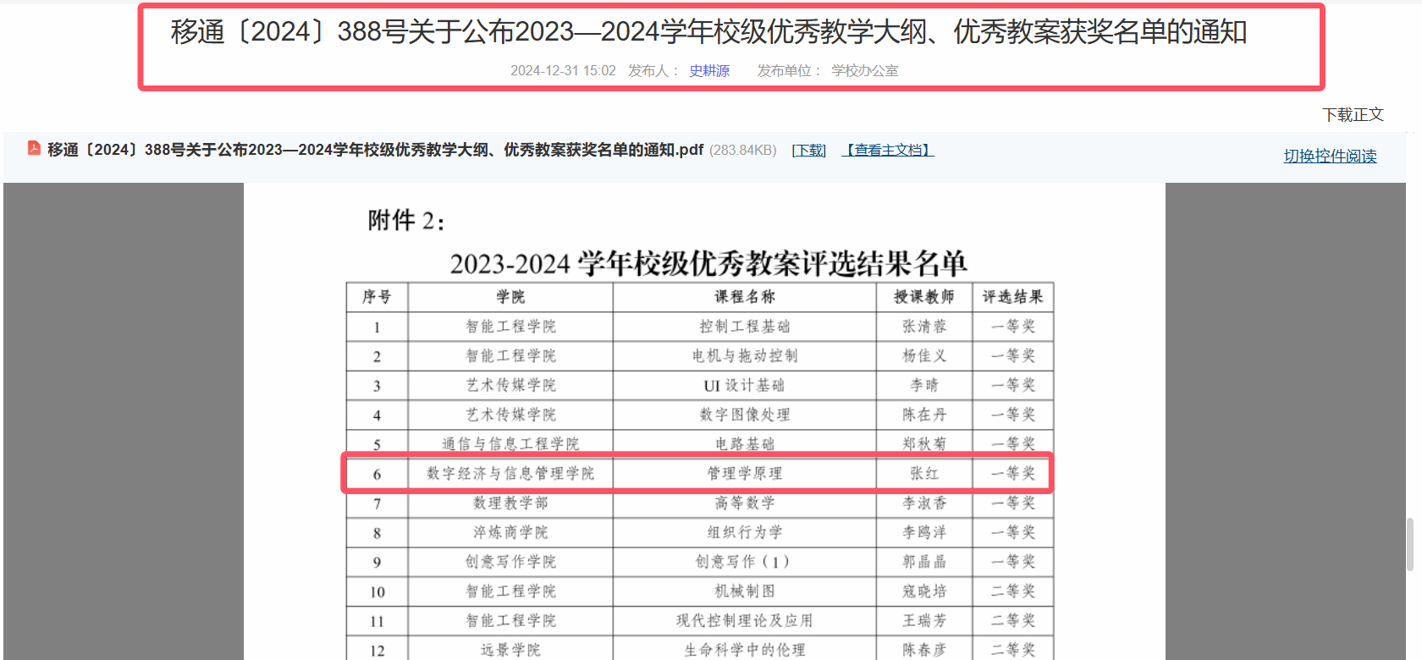The image size is (1422, 660).
Task: Click college cell 淬炼商学院
Action: pos(510,533)
